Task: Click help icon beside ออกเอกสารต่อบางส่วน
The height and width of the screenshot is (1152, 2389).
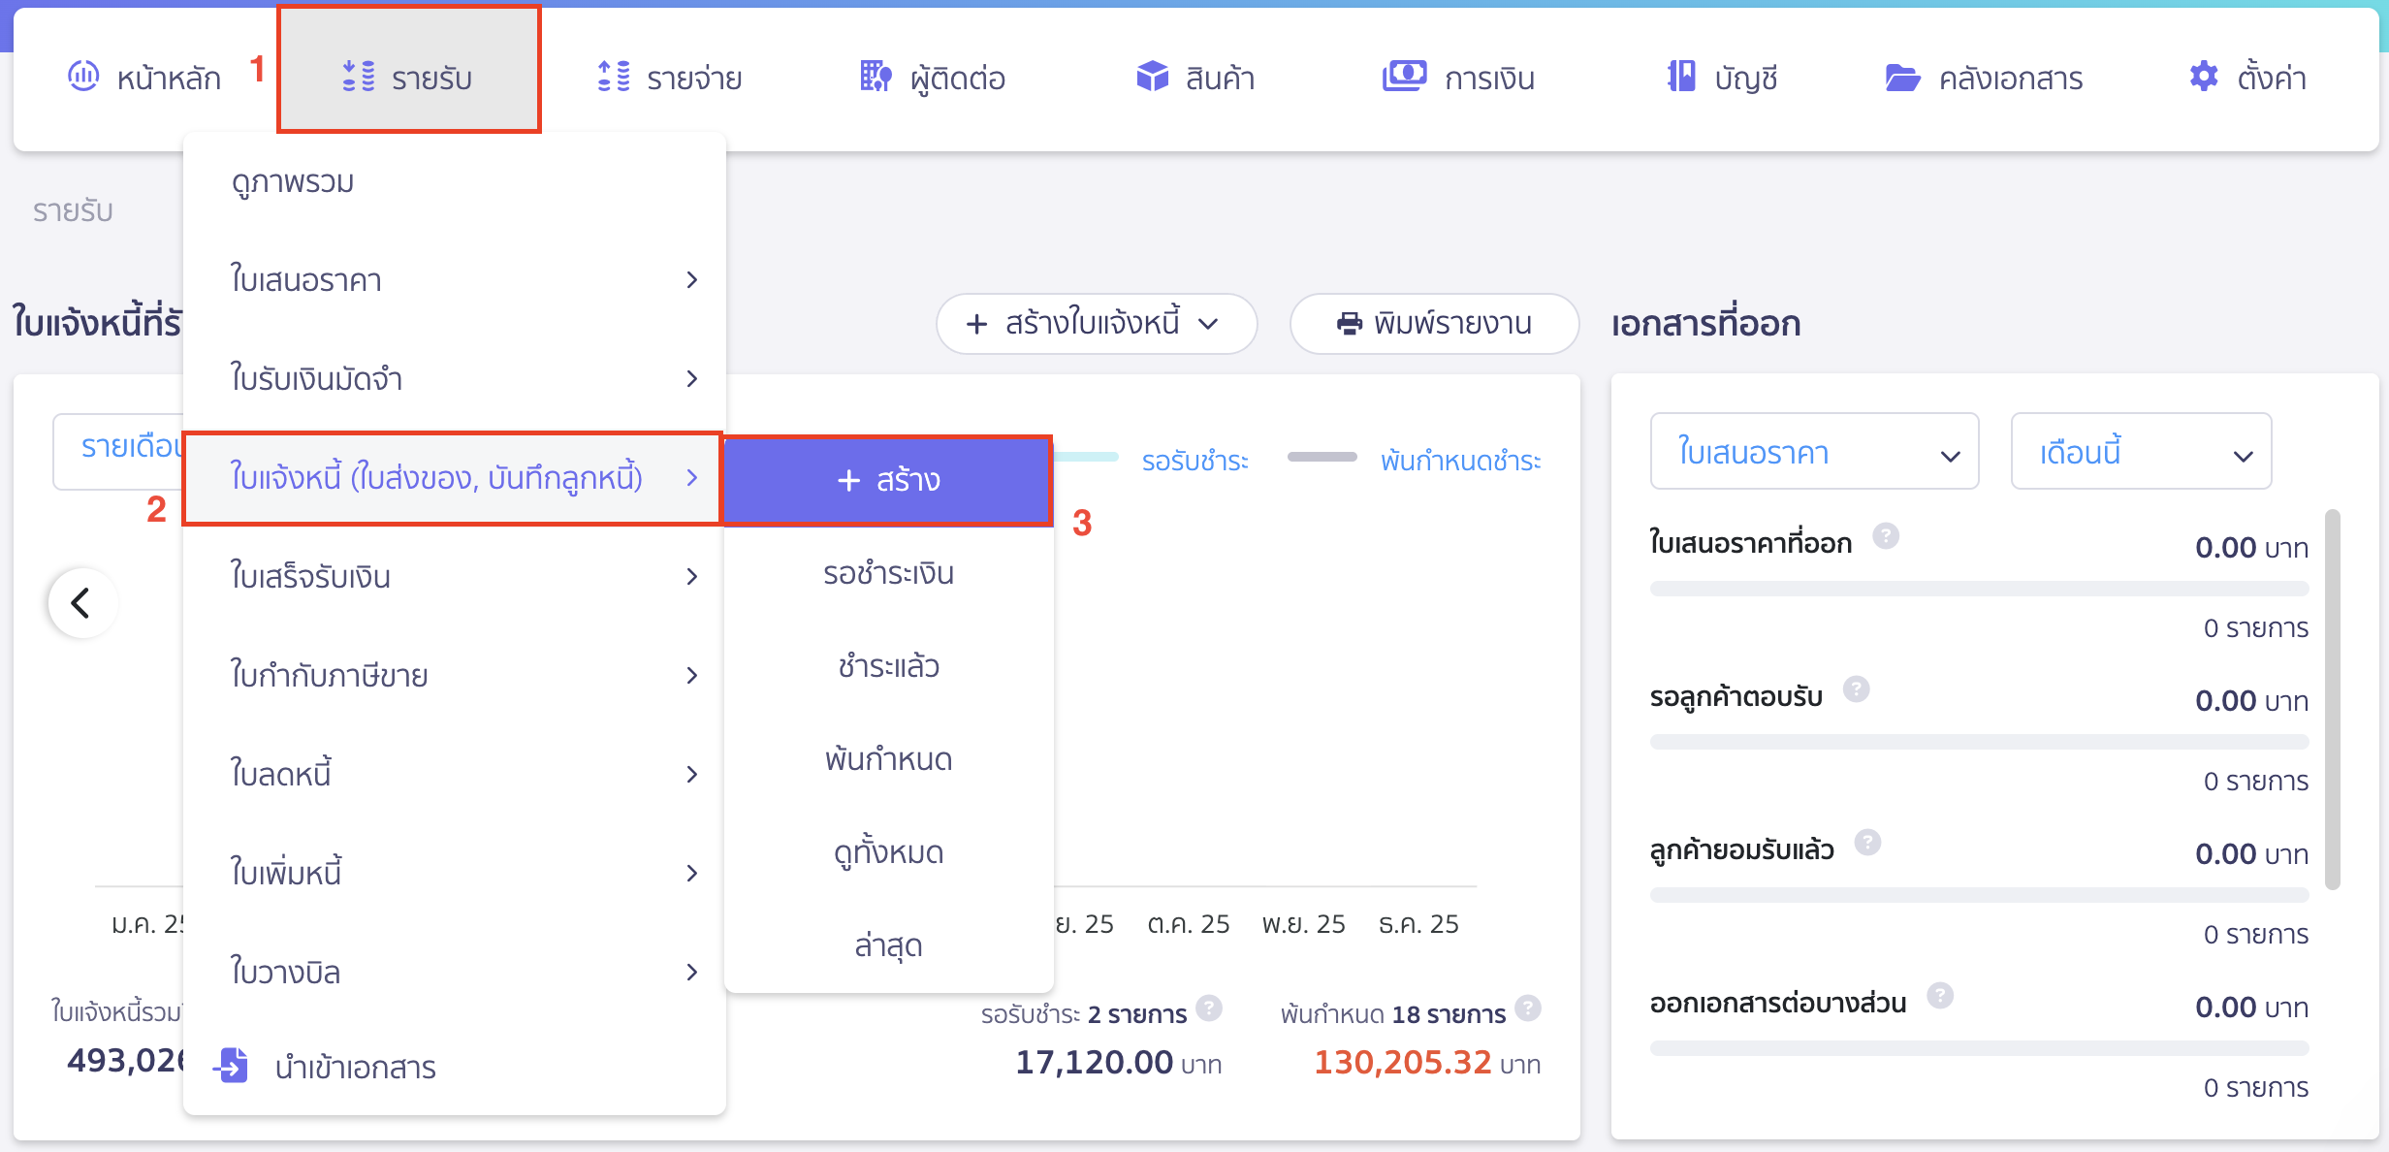Action: [x=1939, y=995]
